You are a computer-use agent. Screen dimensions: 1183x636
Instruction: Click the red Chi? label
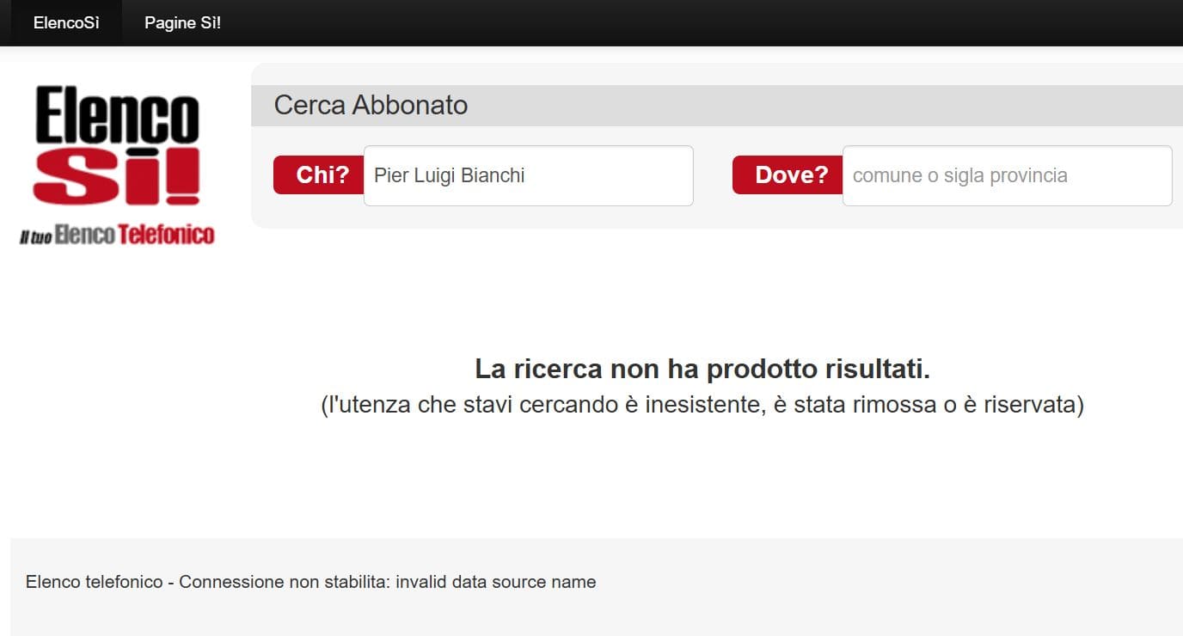[x=320, y=175]
